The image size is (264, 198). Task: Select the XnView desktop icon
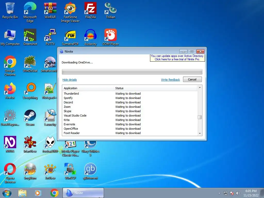50,171
